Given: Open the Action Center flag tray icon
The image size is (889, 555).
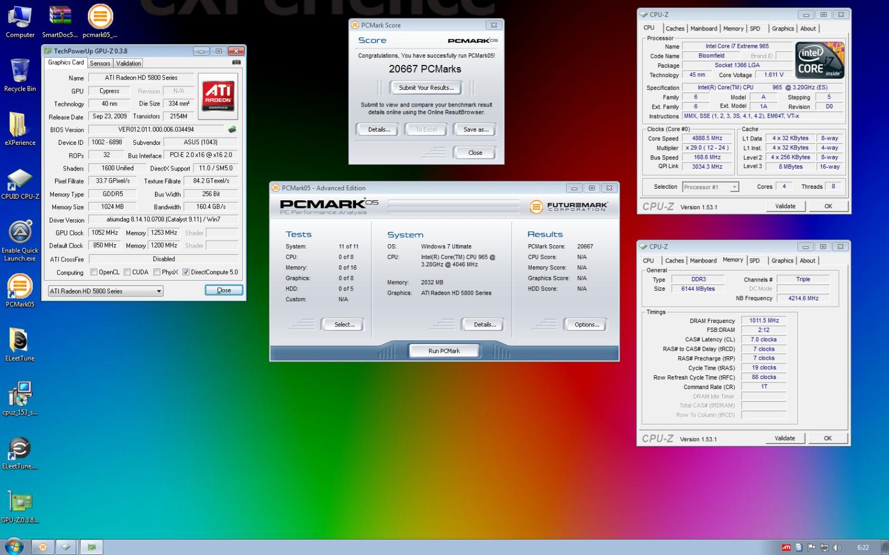Looking at the screenshot, I should coord(812,548).
